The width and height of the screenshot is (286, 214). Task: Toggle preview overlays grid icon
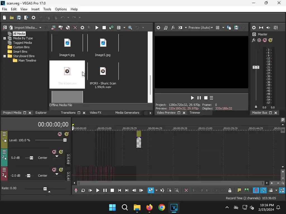(217, 28)
